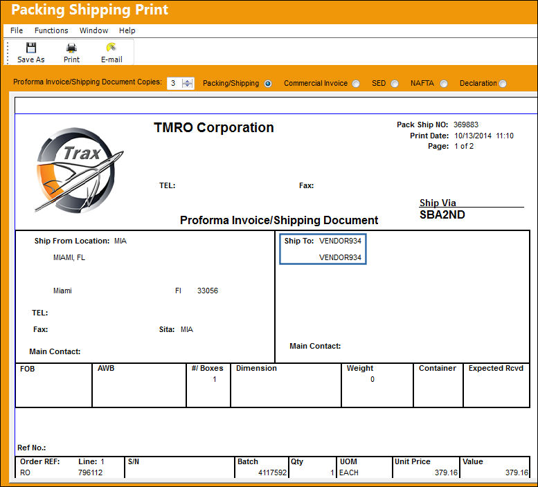Image resolution: width=538 pixels, height=487 pixels.
Task: Click the #/ Boxes column header
Action: 207,369
